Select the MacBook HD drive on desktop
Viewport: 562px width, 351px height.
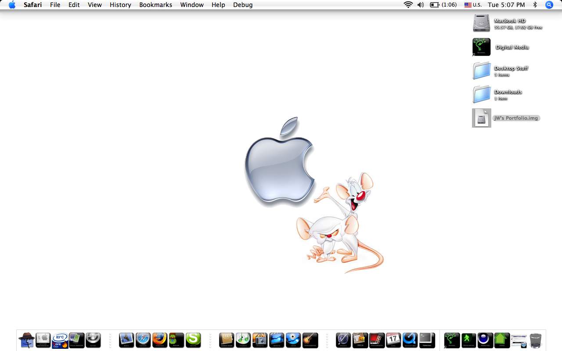click(481, 23)
